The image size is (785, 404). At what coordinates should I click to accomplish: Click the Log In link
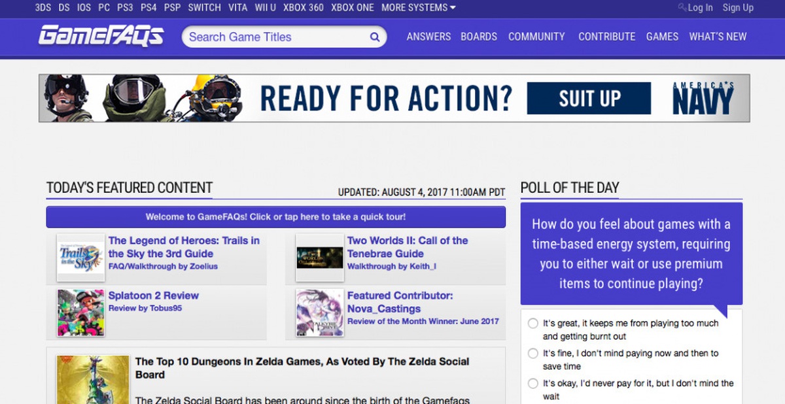(x=700, y=8)
